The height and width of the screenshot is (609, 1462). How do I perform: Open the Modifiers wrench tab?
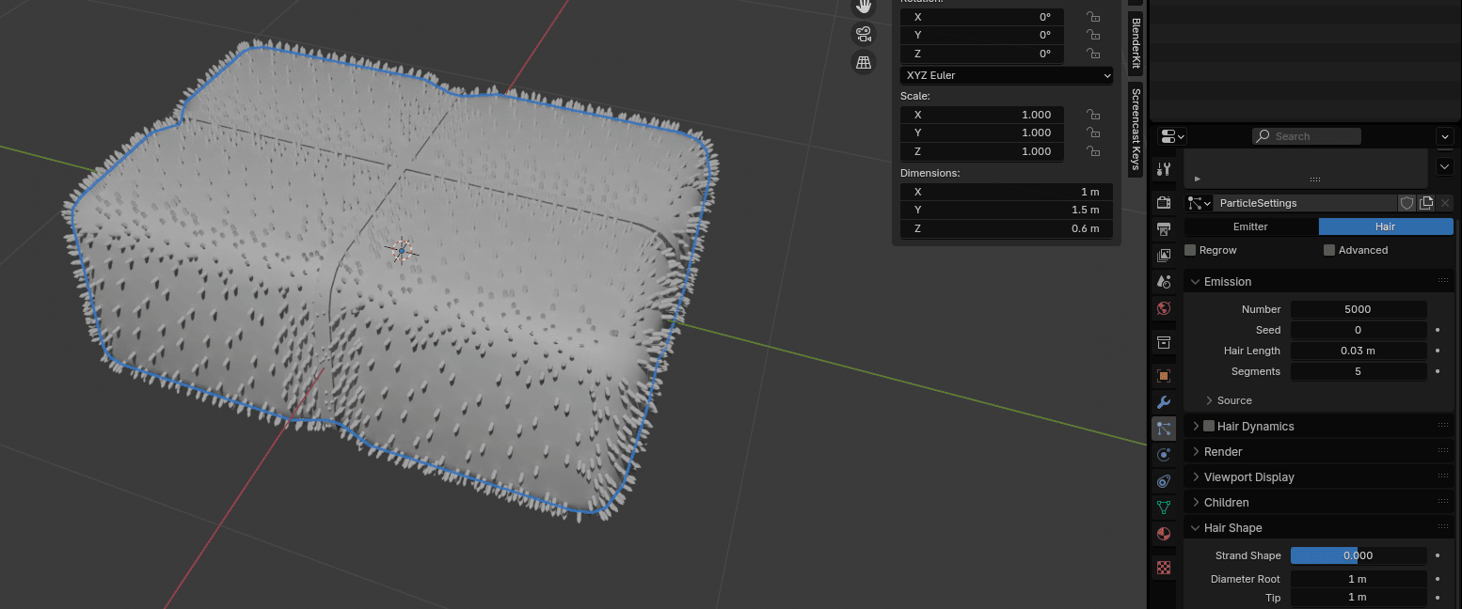(1164, 402)
